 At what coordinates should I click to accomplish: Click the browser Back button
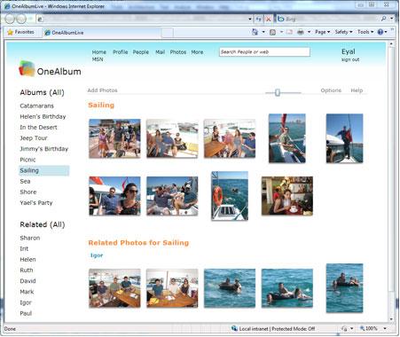pyautogui.click(x=10, y=19)
